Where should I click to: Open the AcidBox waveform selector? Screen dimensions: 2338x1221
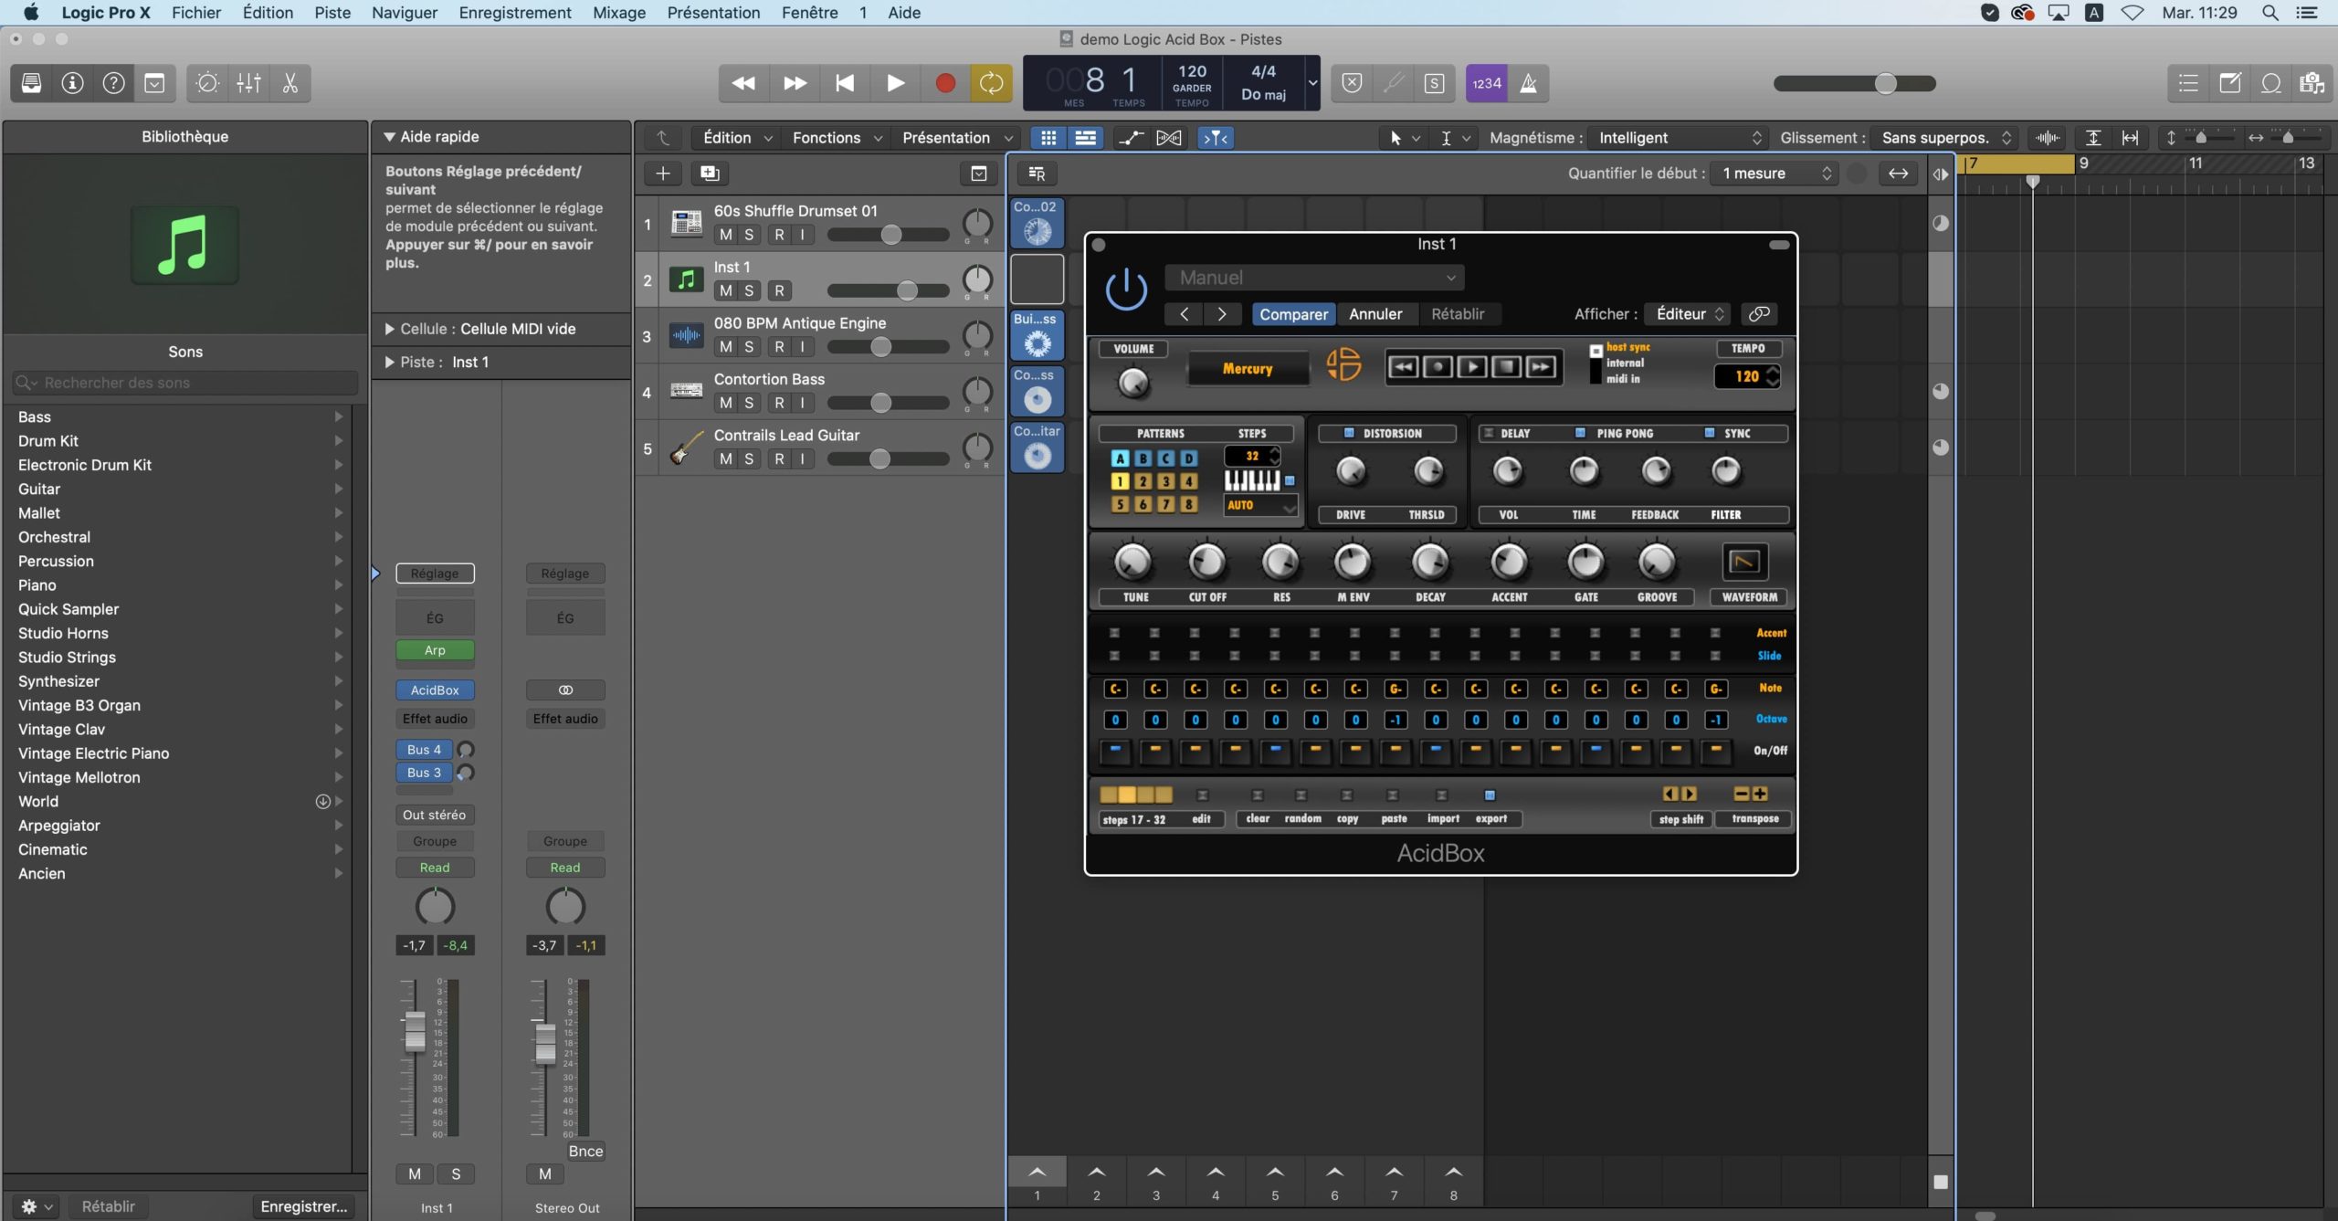[1743, 562]
